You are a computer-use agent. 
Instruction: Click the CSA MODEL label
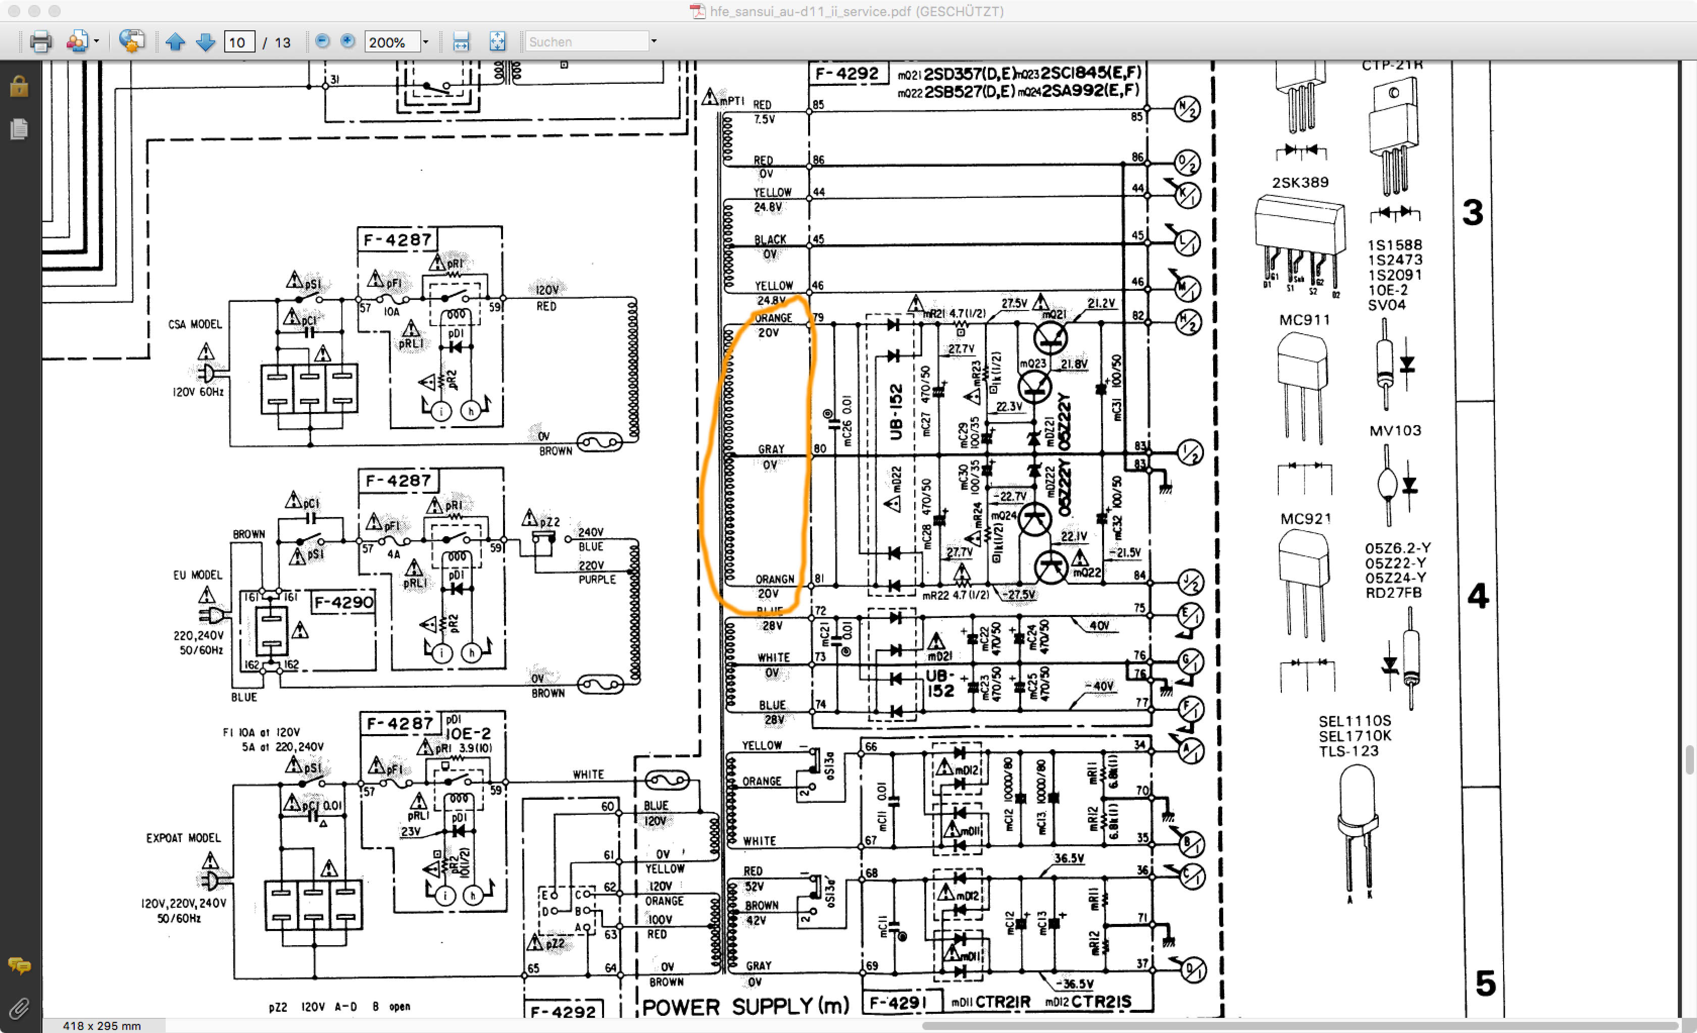point(195,324)
